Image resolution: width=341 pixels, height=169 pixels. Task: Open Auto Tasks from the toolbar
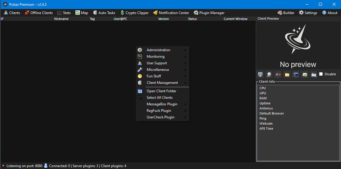104,13
